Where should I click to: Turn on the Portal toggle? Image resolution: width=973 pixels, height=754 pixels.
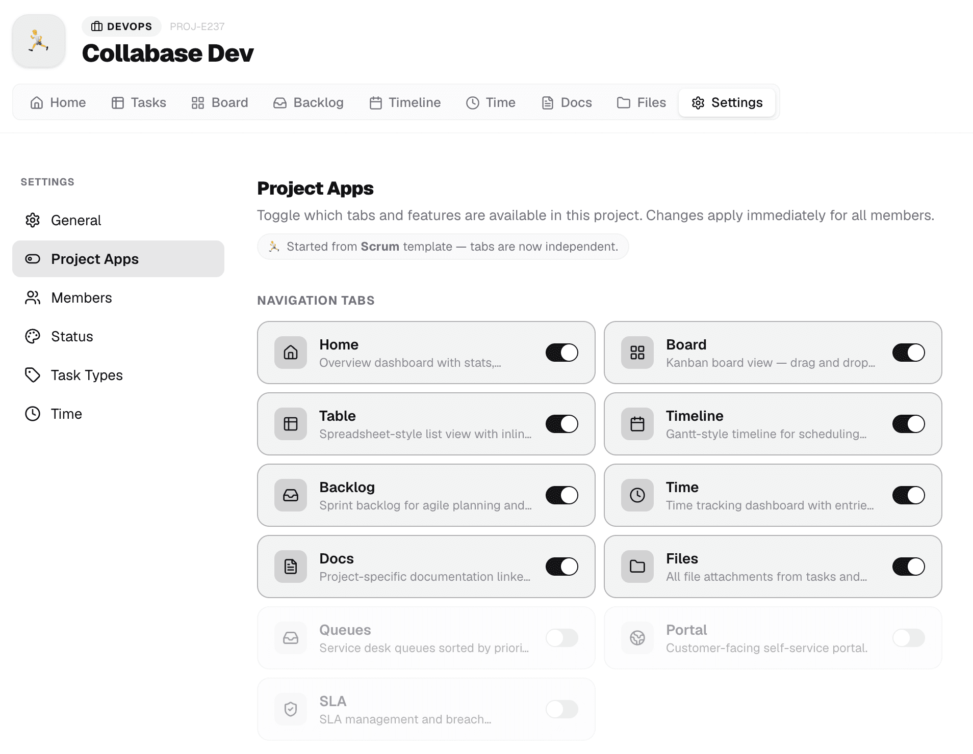click(909, 638)
